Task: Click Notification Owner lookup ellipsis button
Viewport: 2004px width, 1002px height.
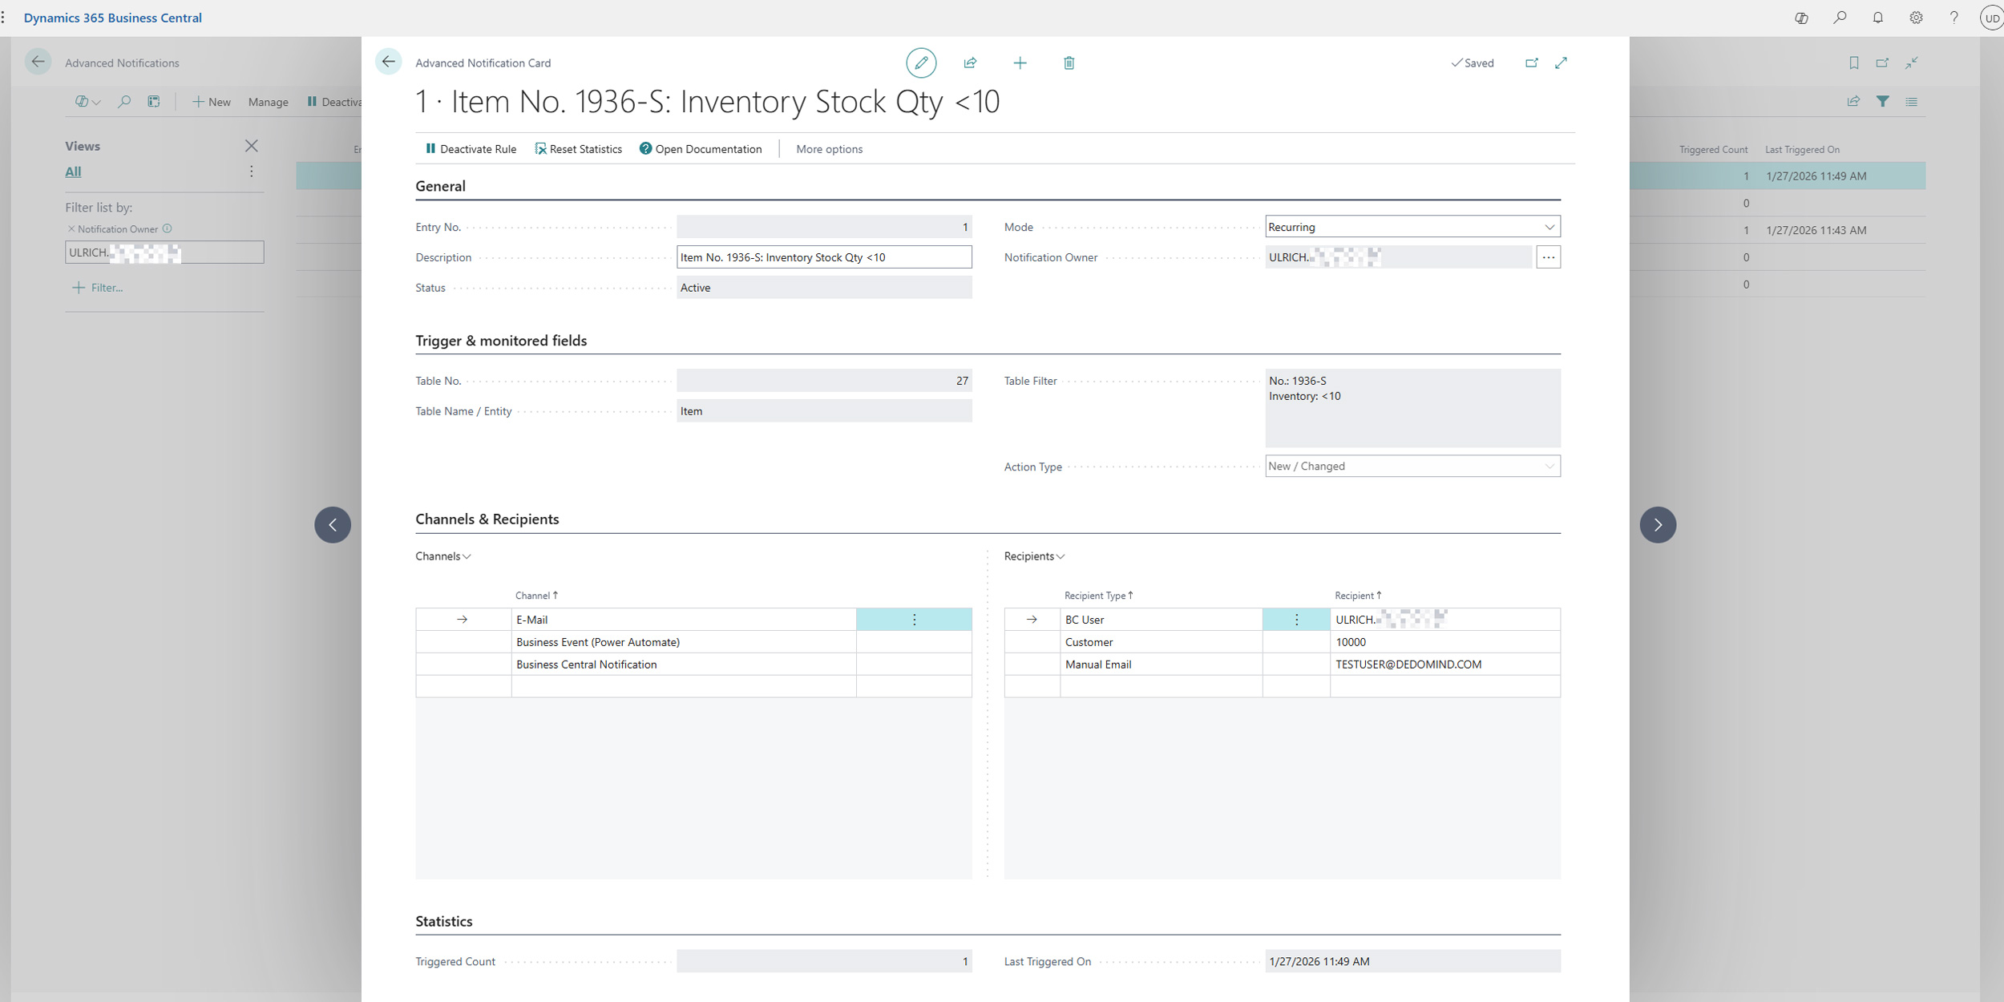Action: [x=1548, y=257]
